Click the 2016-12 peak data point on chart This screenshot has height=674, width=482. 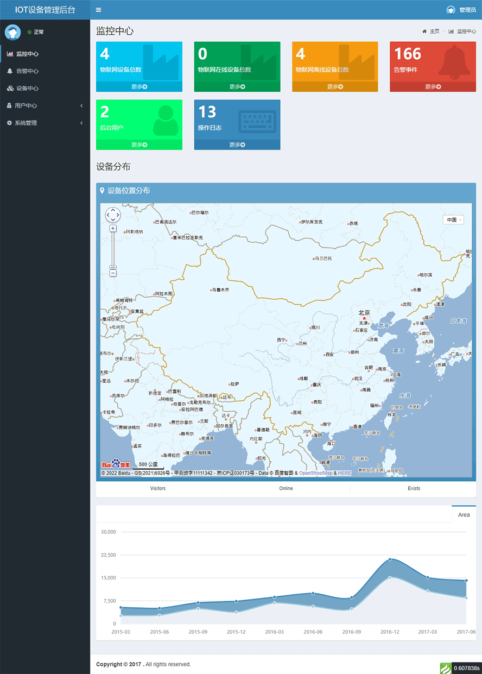(390, 559)
